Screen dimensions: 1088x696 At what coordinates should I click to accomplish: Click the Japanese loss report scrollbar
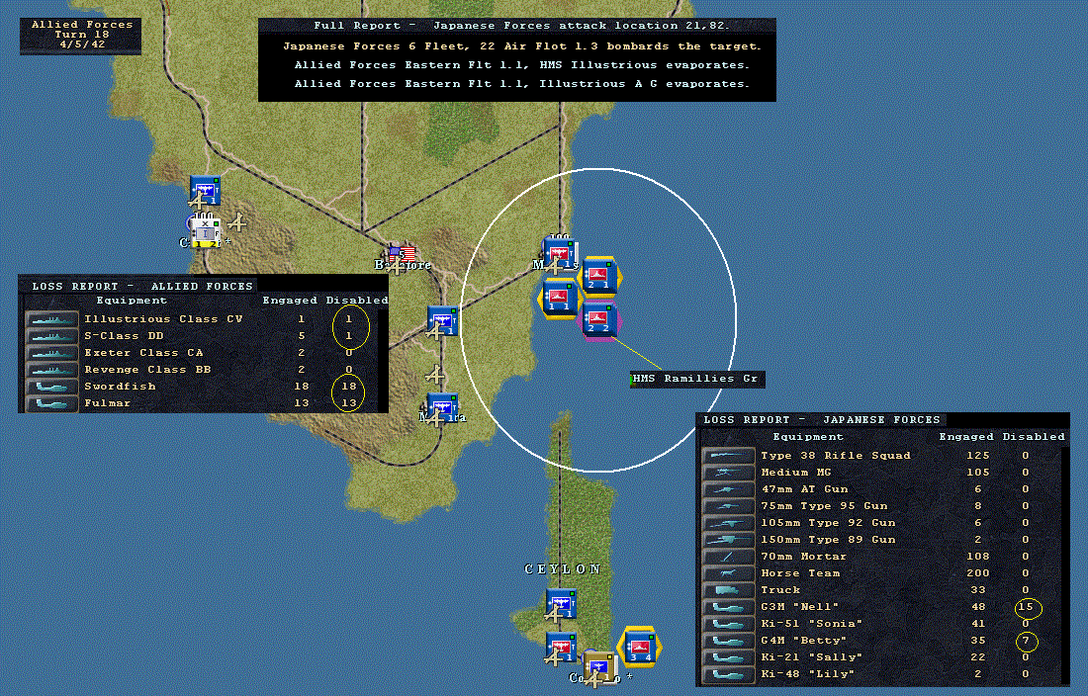[x=1065, y=565]
